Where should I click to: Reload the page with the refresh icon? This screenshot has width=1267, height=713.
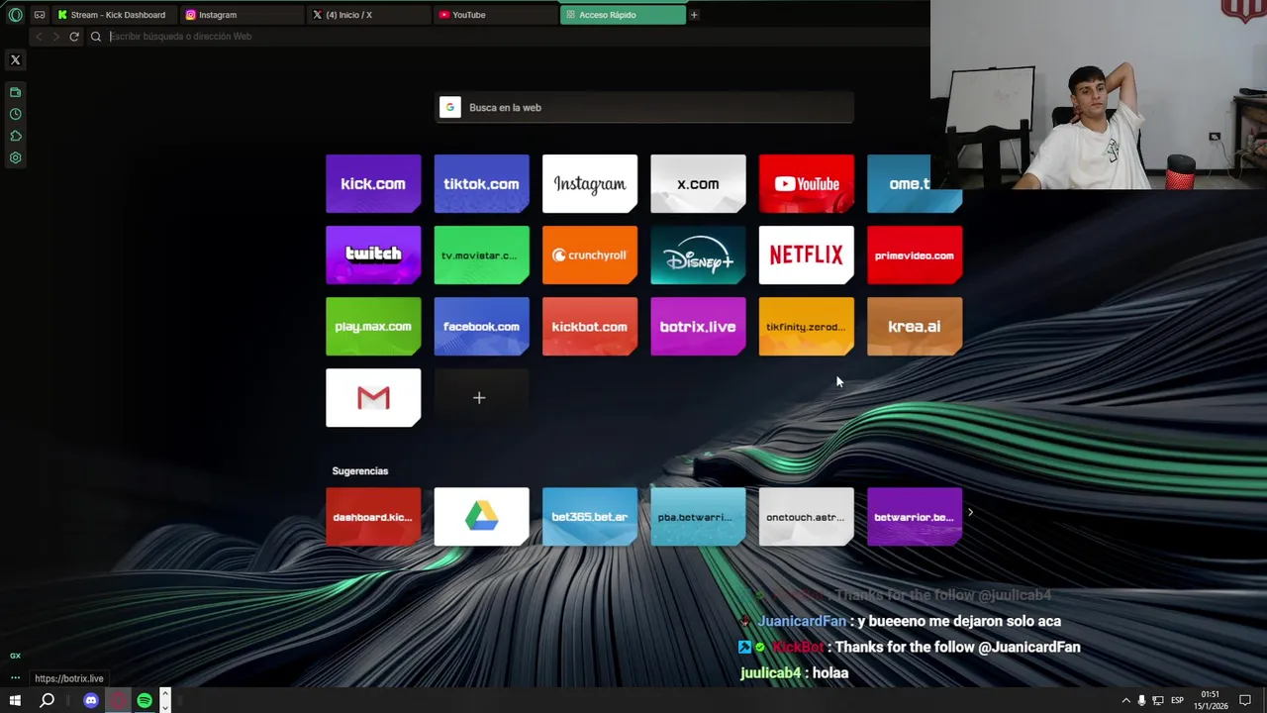tap(73, 37)
